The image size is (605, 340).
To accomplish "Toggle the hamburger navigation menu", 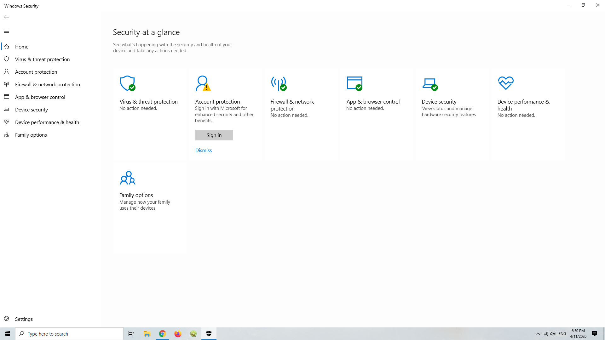I will pyautogui.click(x=6, y=31).
